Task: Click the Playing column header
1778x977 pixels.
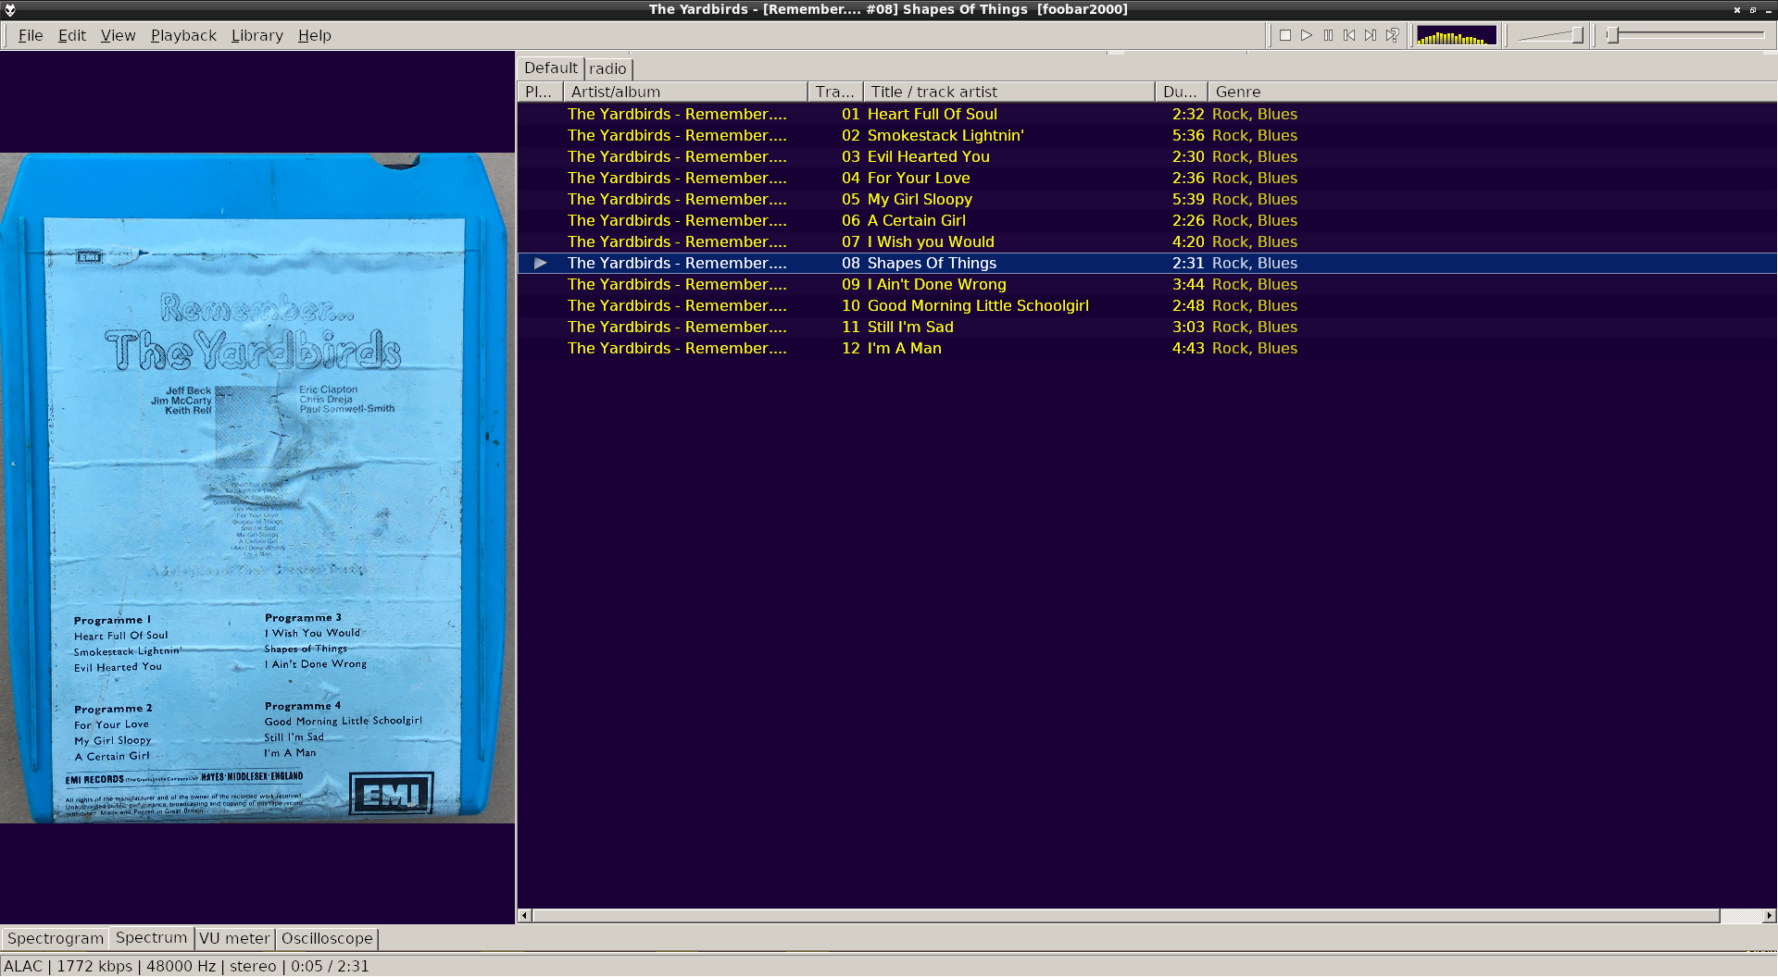Action: (x=540, y=92)
